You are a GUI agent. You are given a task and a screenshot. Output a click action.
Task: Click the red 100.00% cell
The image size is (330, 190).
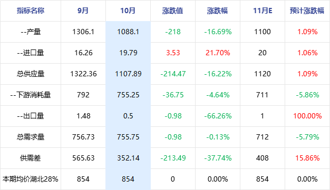tap(307, 116)
